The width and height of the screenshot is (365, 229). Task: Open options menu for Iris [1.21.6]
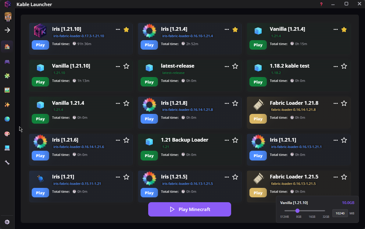(118, 140)
